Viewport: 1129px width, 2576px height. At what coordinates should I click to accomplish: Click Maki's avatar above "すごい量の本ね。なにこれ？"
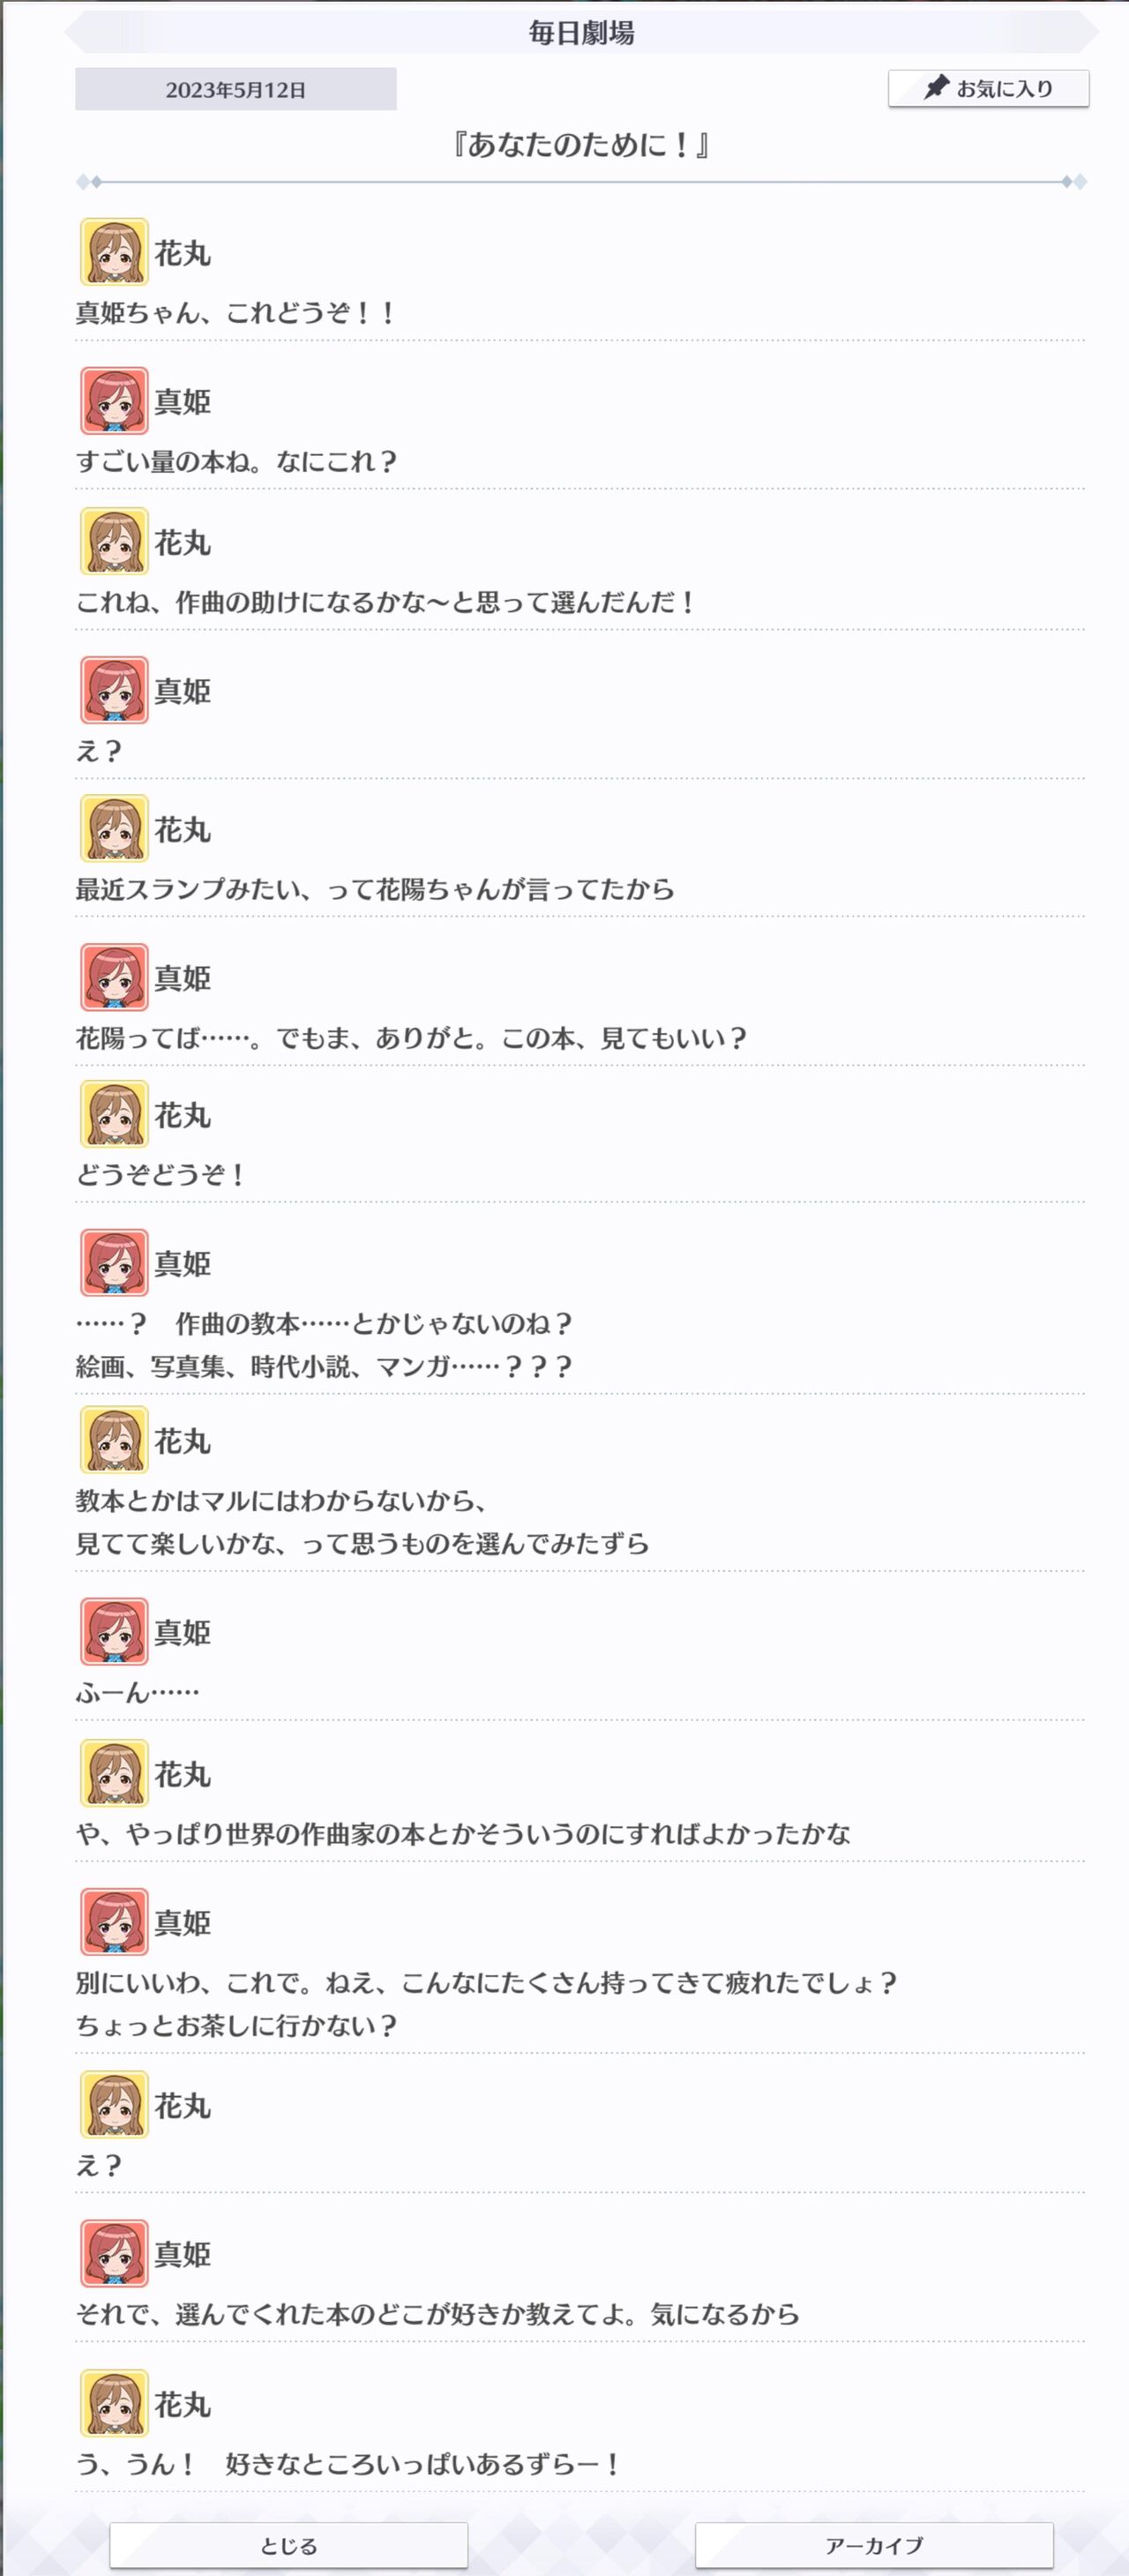114,401
